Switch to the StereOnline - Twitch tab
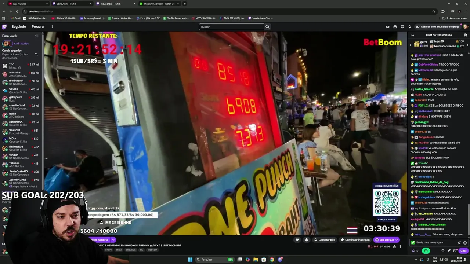The width and height of the screenshot is (470, 264). (x=72, y=4)
